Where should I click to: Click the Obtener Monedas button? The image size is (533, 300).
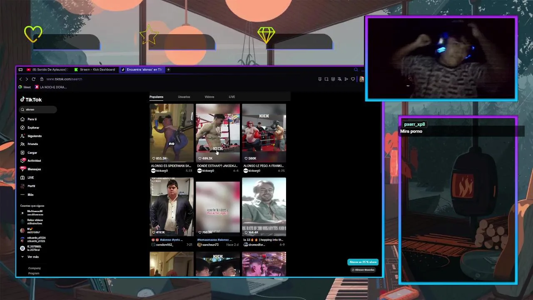(x=363, y=270)
